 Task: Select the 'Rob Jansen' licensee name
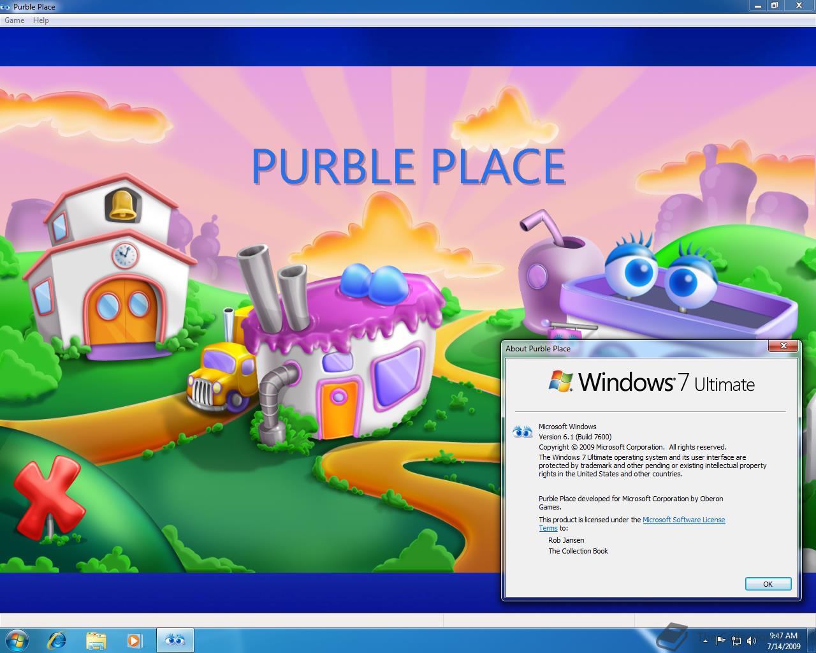[x=566, y=540]
